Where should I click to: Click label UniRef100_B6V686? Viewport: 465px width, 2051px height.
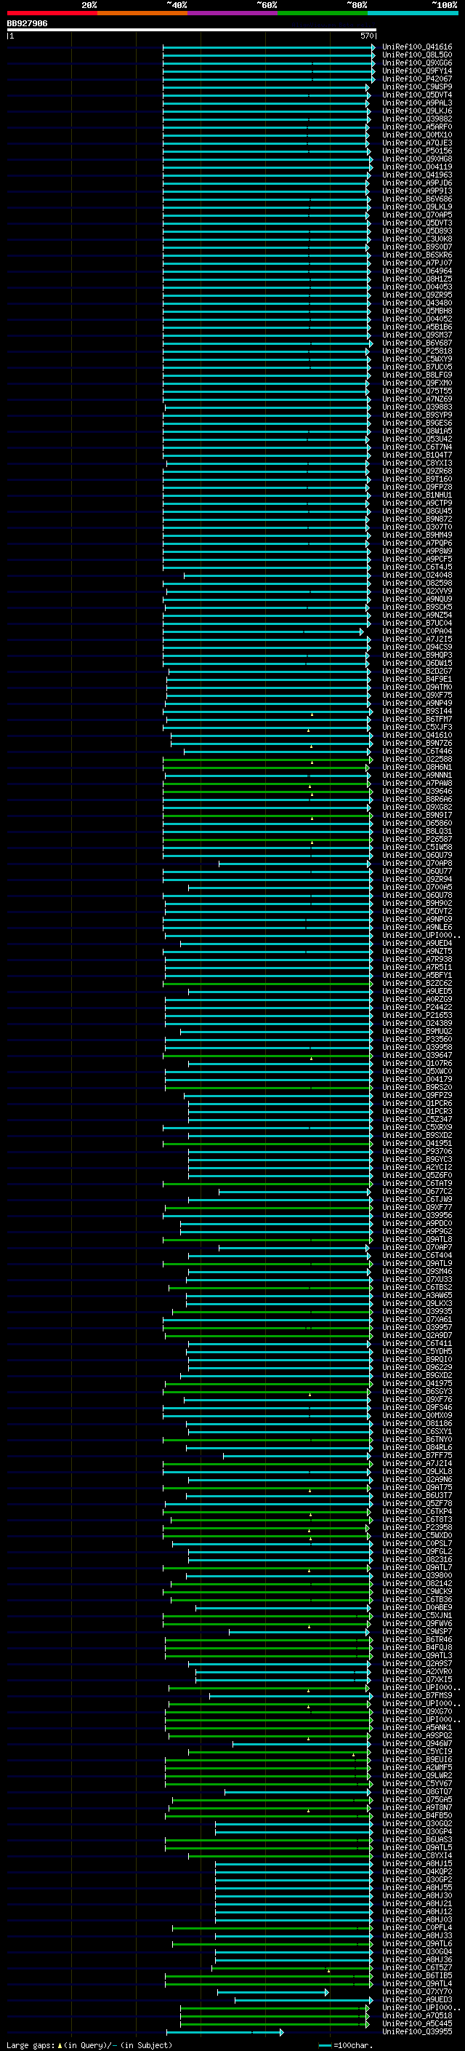[x=417, y=199]
